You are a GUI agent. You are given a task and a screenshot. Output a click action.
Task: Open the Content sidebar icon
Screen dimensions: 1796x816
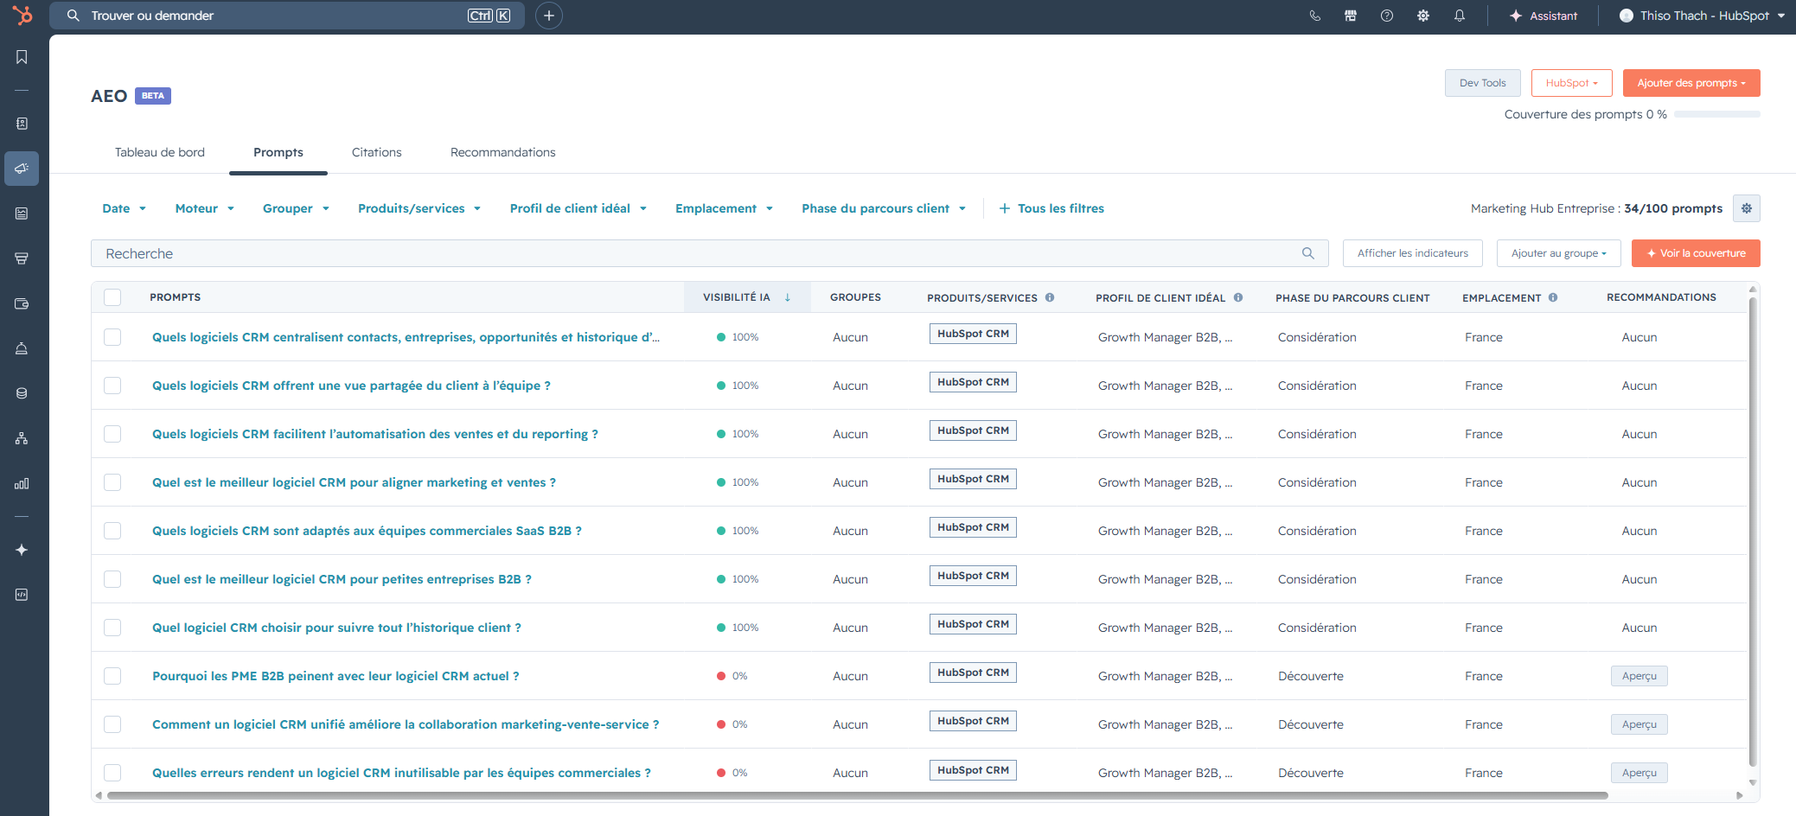[x=22, y=214]
